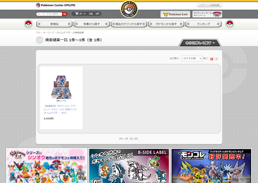The width and height of the screenshot is (258, 183).
Task: Open the タイムゲイザー BOX product thumbnail
Action: 61,87
